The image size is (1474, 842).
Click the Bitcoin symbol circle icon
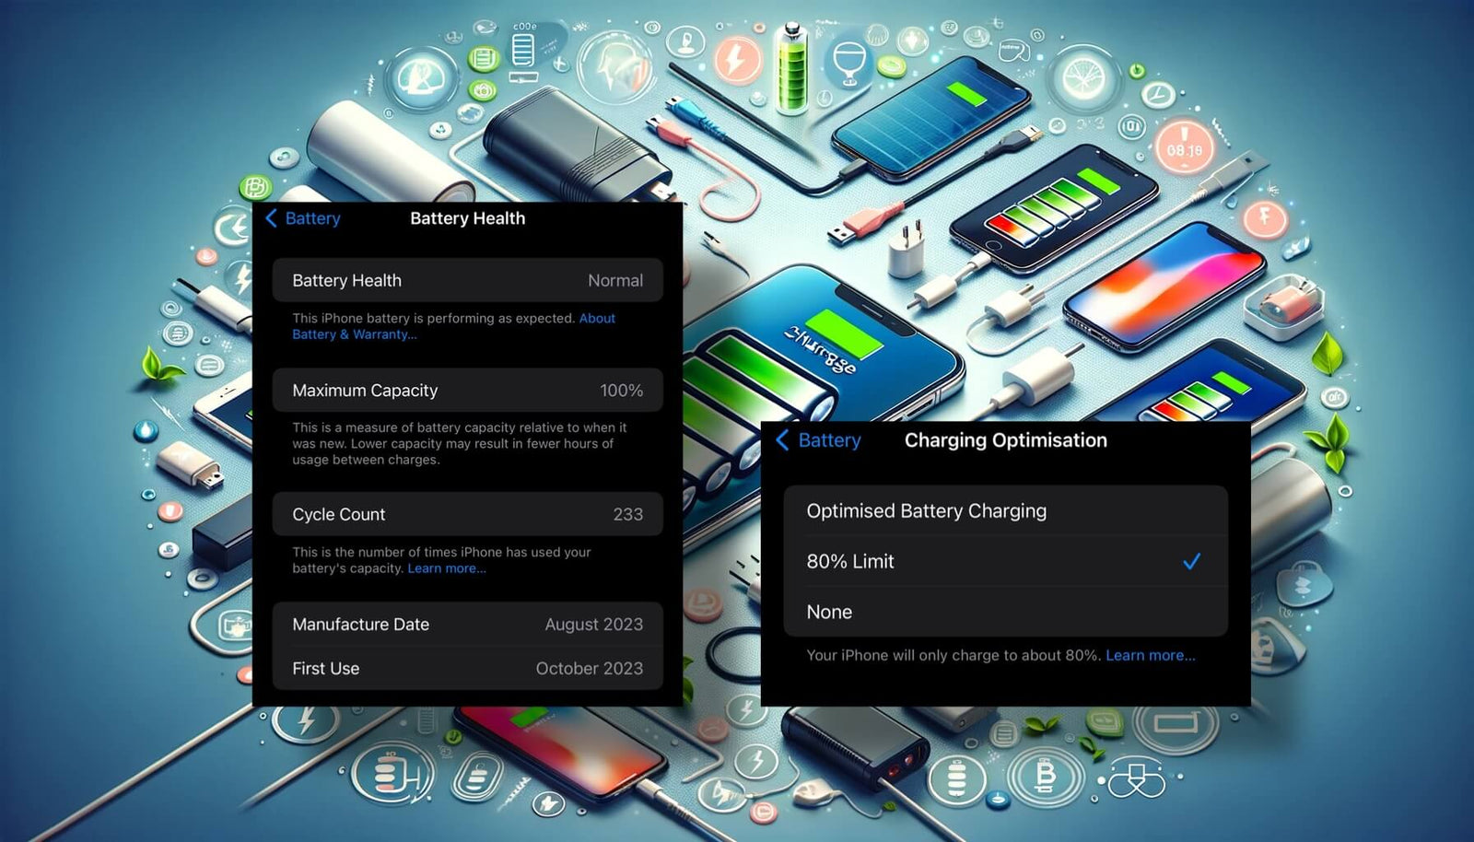1045,777
